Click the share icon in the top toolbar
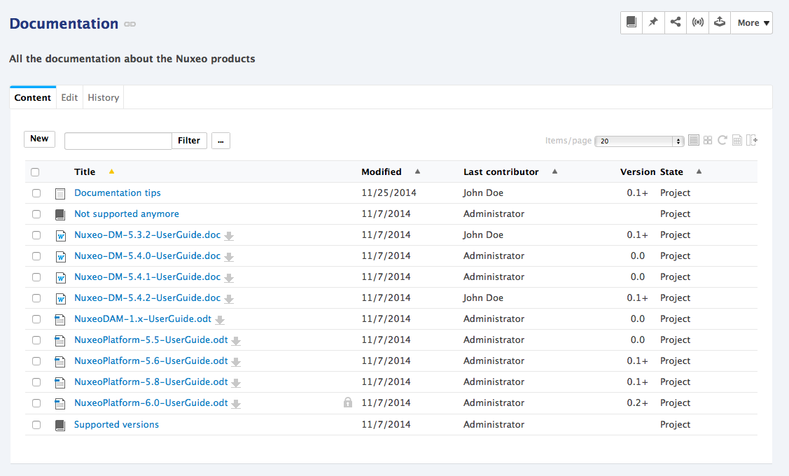789x476 pixels. pyautogui.click(x=676, y=22)
